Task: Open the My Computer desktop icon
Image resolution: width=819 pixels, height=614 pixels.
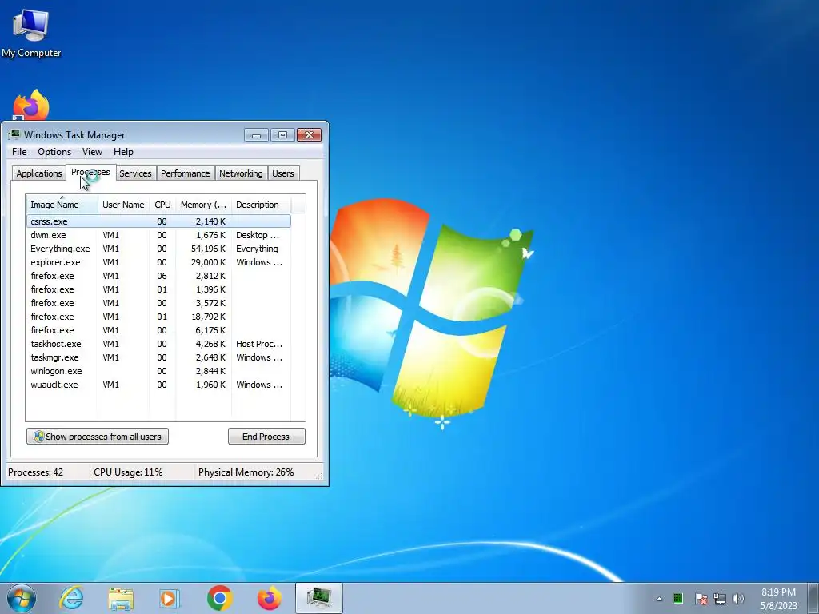Action: point(31,33)
